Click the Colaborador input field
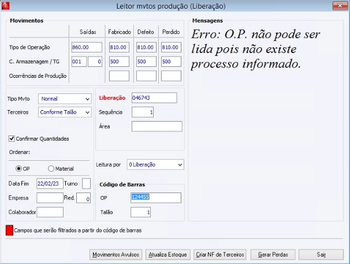The image size is (350, 264). 50,212
